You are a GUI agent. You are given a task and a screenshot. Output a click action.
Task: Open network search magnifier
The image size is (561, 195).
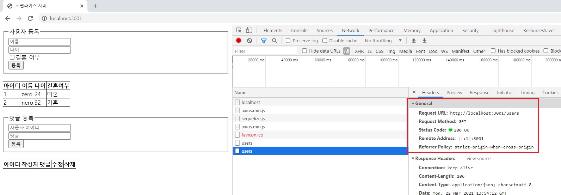(275, 41)
